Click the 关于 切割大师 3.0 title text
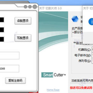 [50, 8]
